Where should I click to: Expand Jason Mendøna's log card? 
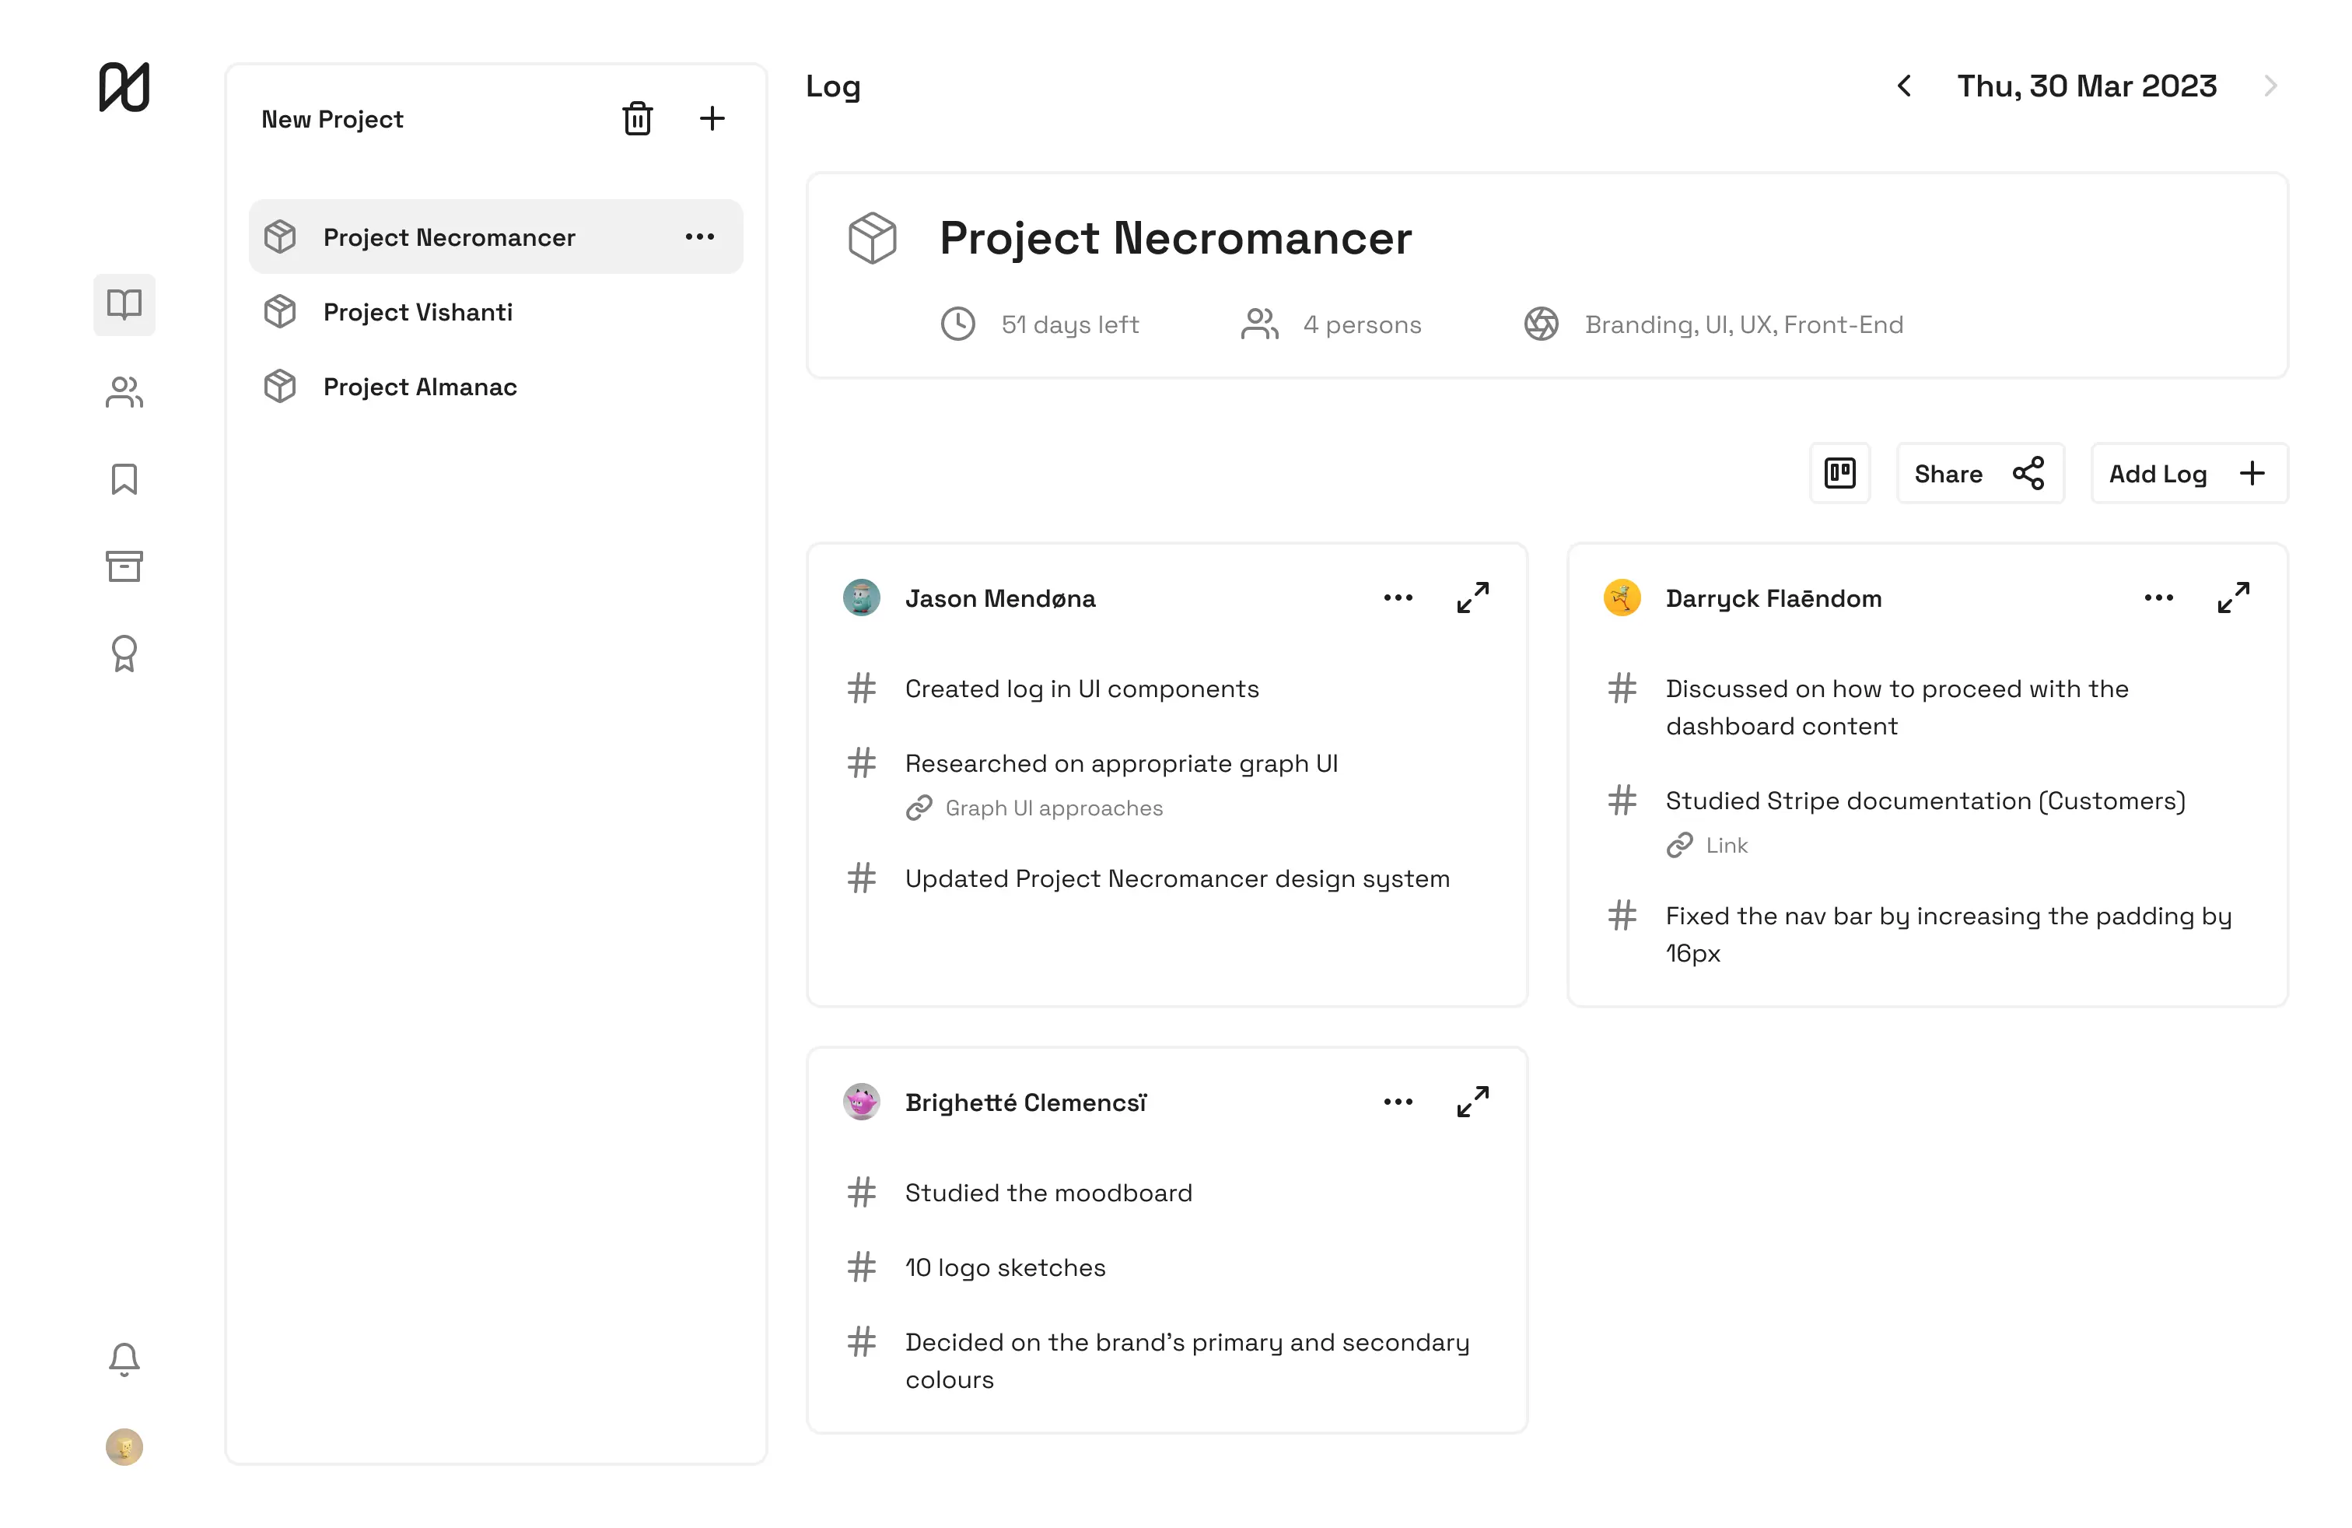(x=1472, y=598)
